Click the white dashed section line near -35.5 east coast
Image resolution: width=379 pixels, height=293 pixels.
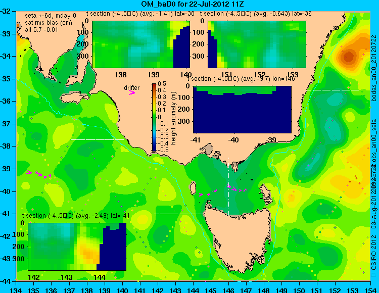click(x=334, y=90)
